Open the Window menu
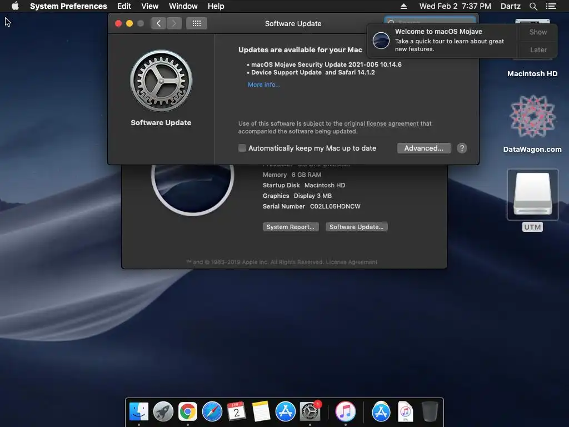Image resolution: width=569 pixels, height=427 pixels. (x=183, y=6)
